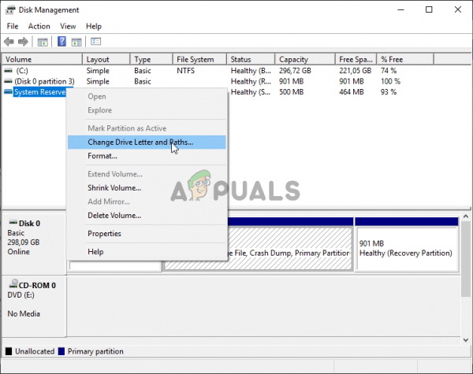Open the blue Help question-mark icon
This screenshot has width=473, height=374.
pyautogui.click(x=61, y=41)
